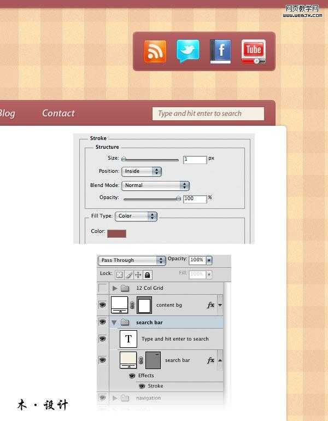Screen dimensions: 328x421
Task: Click the stroke Opacity slider handle
Action: pos(178,198)
